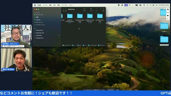Click the date and time in menu bar

(164, 5)
